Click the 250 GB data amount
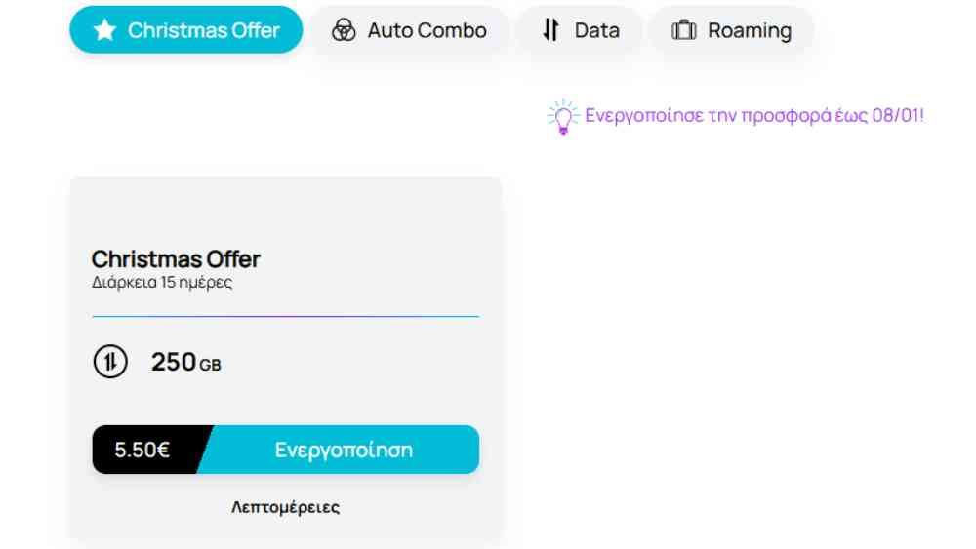976x549 pixels. [186, 362]
